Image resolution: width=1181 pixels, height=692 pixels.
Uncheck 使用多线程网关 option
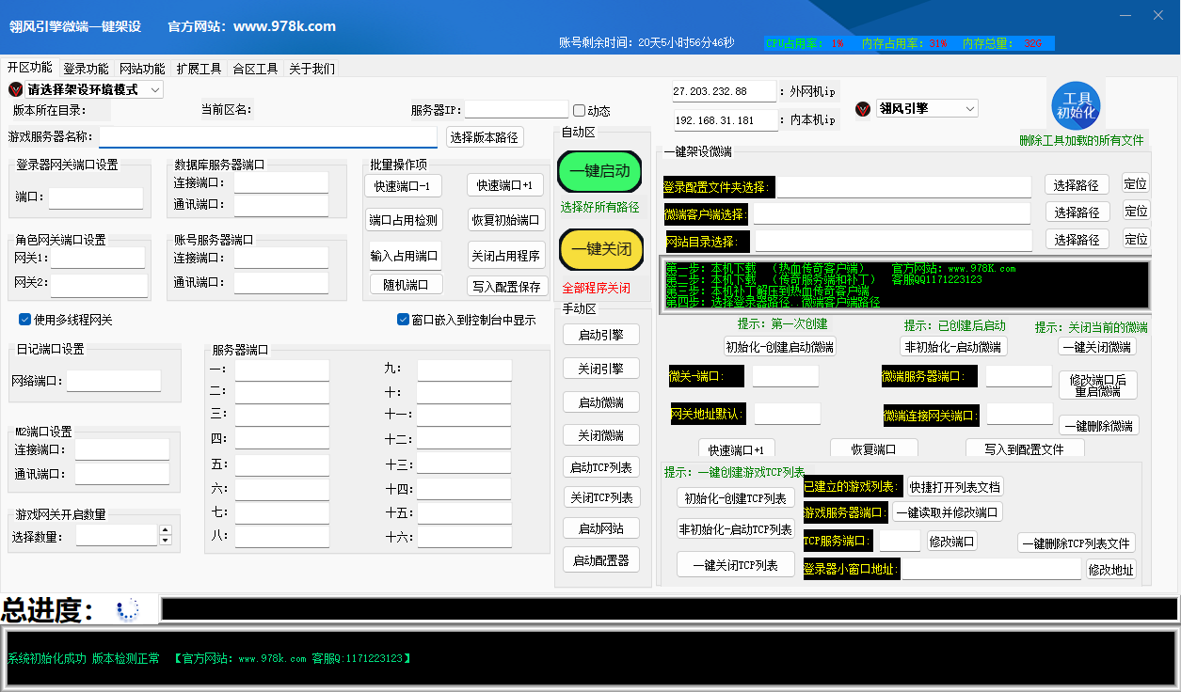25,320
